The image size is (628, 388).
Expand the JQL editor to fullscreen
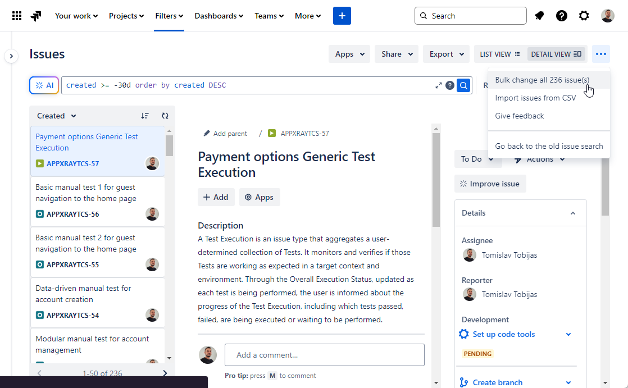point(439,85)
